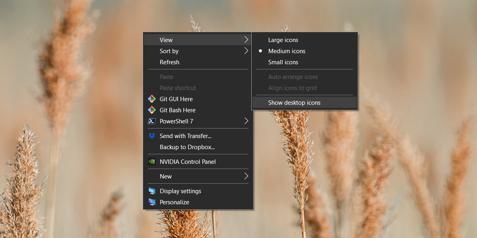Open the New menu entry
Viewport: 477px width, 238px height.
click(x=198, y=177)
